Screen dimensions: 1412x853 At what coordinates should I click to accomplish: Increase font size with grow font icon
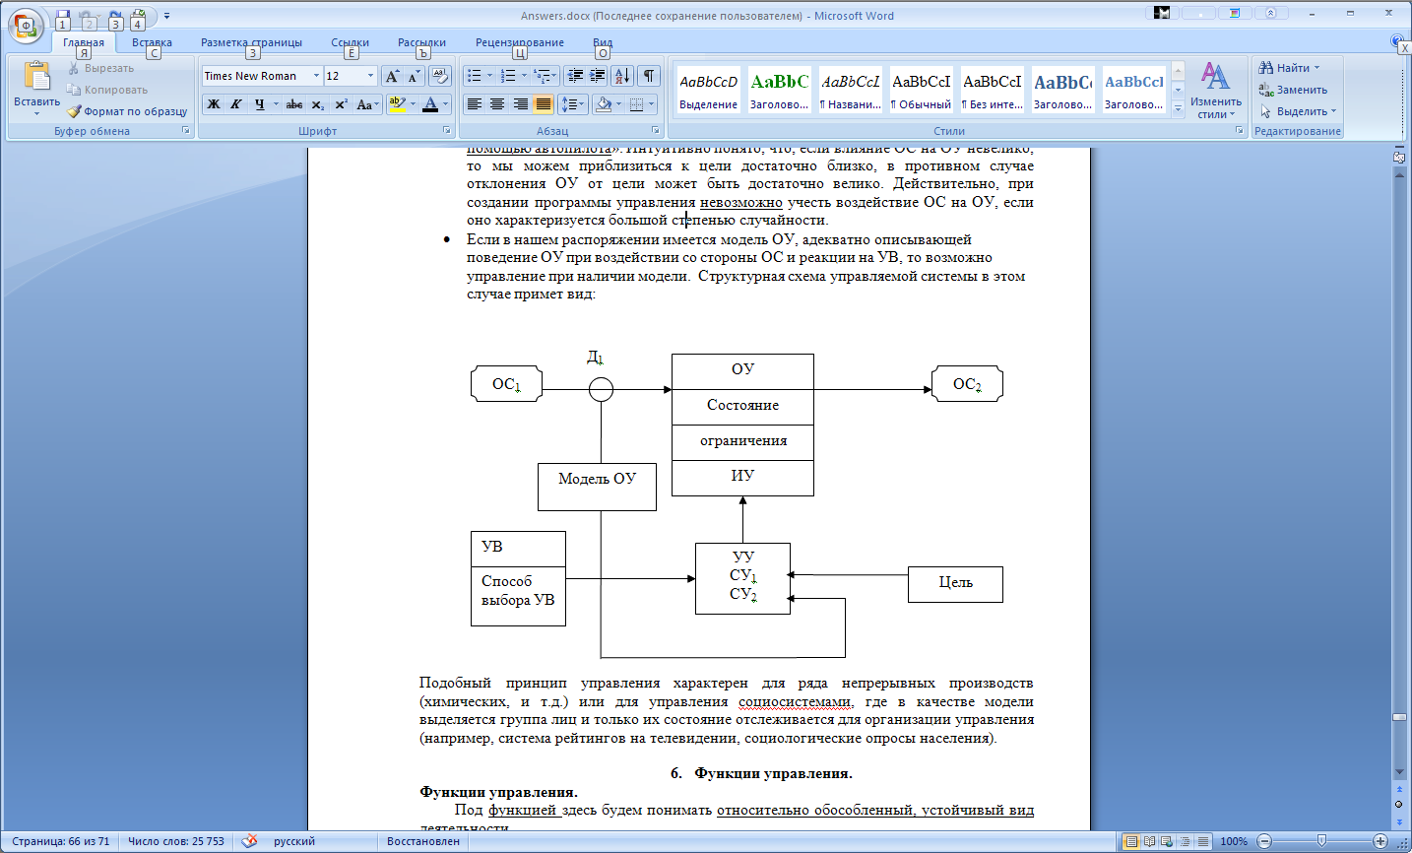tap(392, 76)
